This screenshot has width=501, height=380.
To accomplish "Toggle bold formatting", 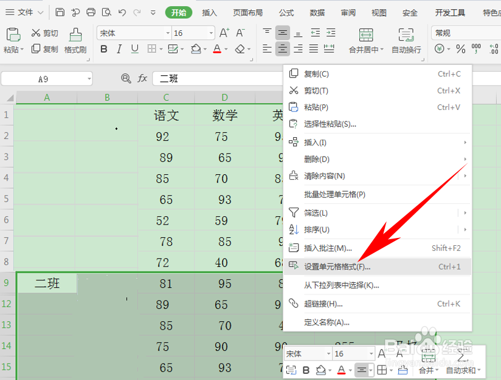I will (103, 50).
